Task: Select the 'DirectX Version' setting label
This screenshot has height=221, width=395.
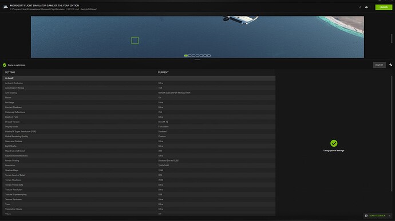Action: coord(12,122)
